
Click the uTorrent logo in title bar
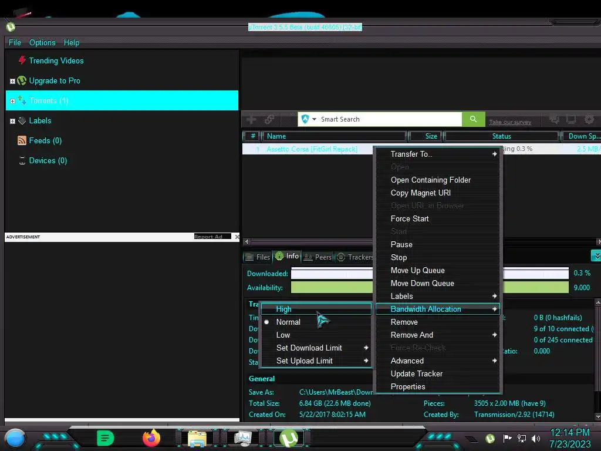coord(11,27)
